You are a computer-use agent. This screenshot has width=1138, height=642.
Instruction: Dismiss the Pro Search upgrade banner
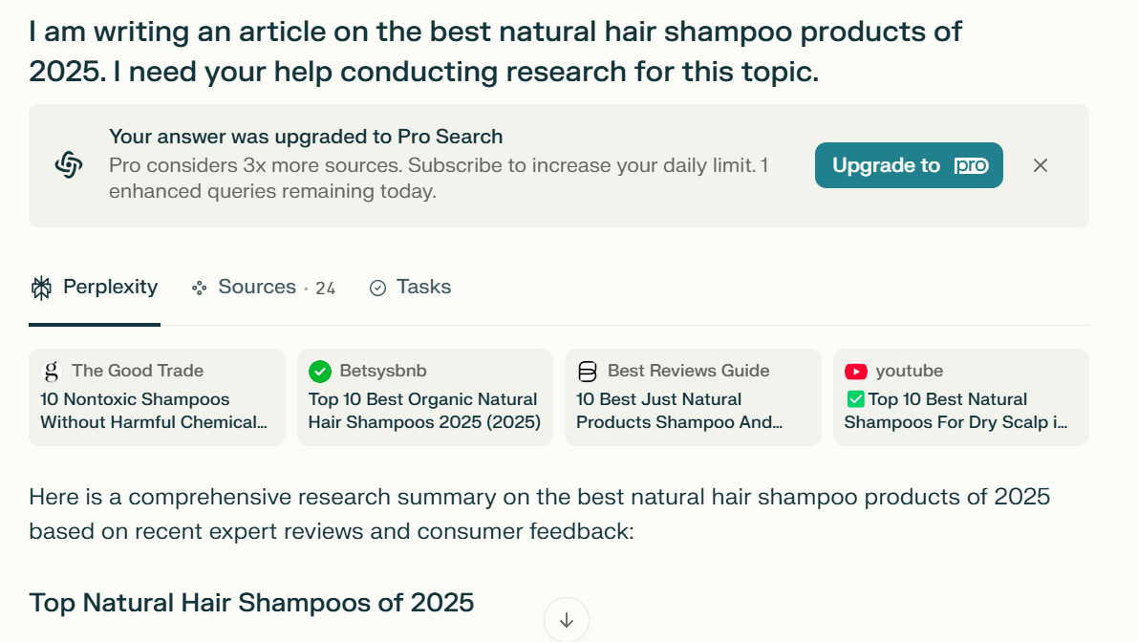(x=1041, y=165)
